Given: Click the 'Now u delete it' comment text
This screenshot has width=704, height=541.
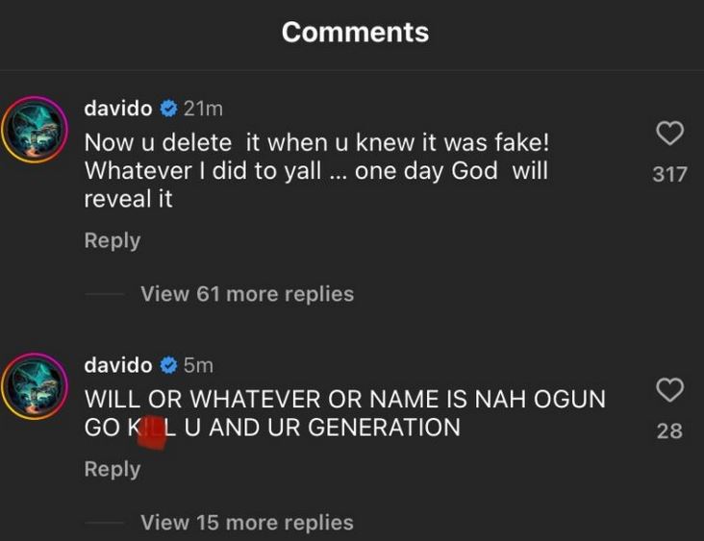Looking at the screenshot, I should 317,173.
